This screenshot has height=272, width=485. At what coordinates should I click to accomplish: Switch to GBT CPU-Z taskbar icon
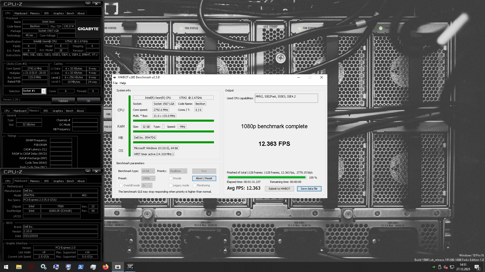click(x=130, y=267)
